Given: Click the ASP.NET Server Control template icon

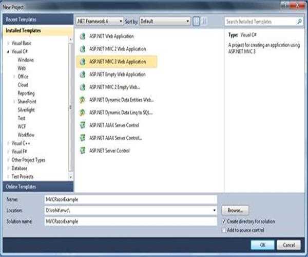Looking at the screenshot, I should [81, 151].
